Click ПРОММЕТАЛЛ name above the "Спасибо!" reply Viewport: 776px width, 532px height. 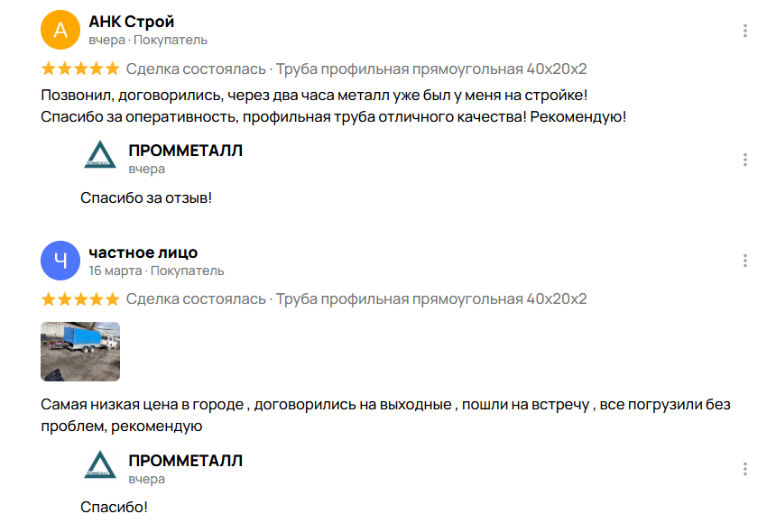[186, 461]
